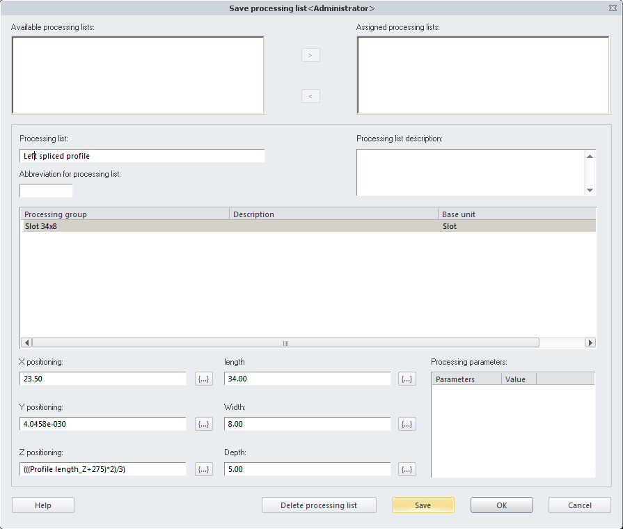623x529 pixels.
Task: Click the unassign arrow (<) button
Action: click(x=310, y=96)
